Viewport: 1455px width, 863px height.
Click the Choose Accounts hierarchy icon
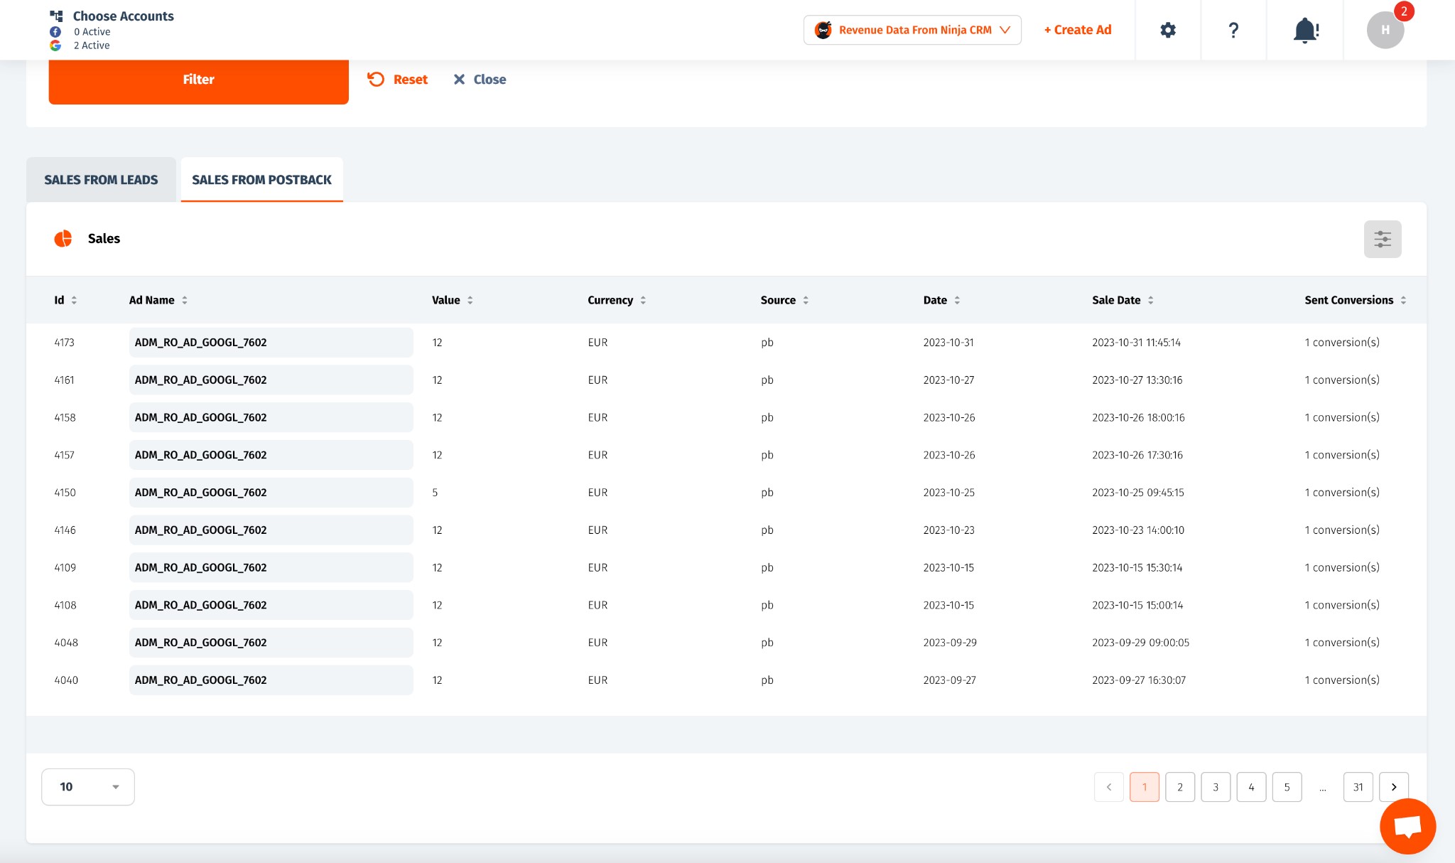pyautogui.click(x=57, y=16)
